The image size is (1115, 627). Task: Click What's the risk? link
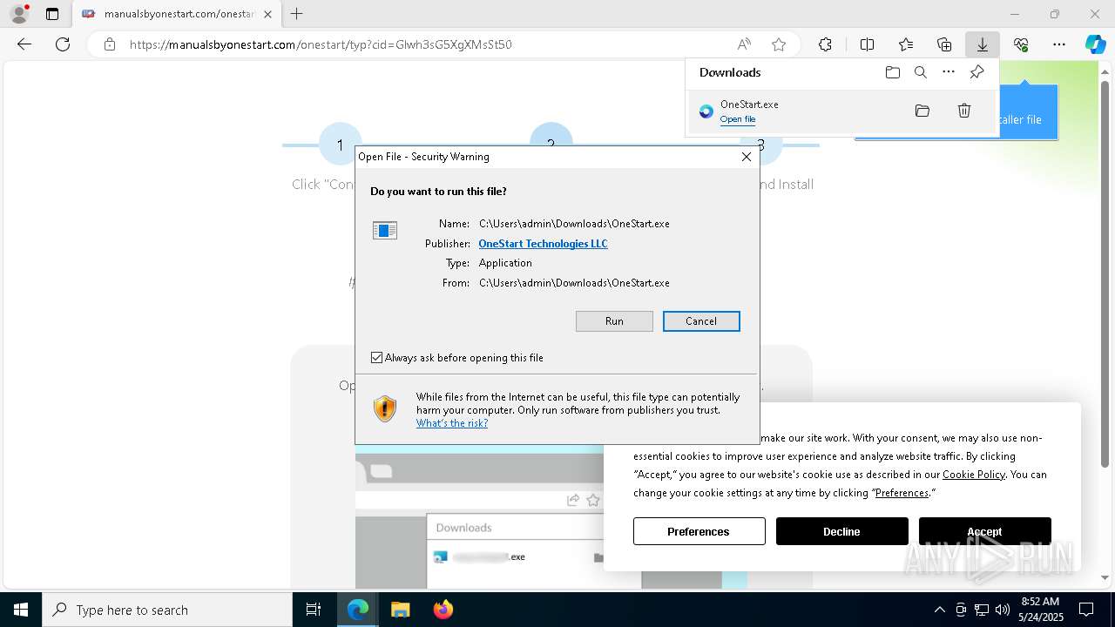[x=452, y=423]
